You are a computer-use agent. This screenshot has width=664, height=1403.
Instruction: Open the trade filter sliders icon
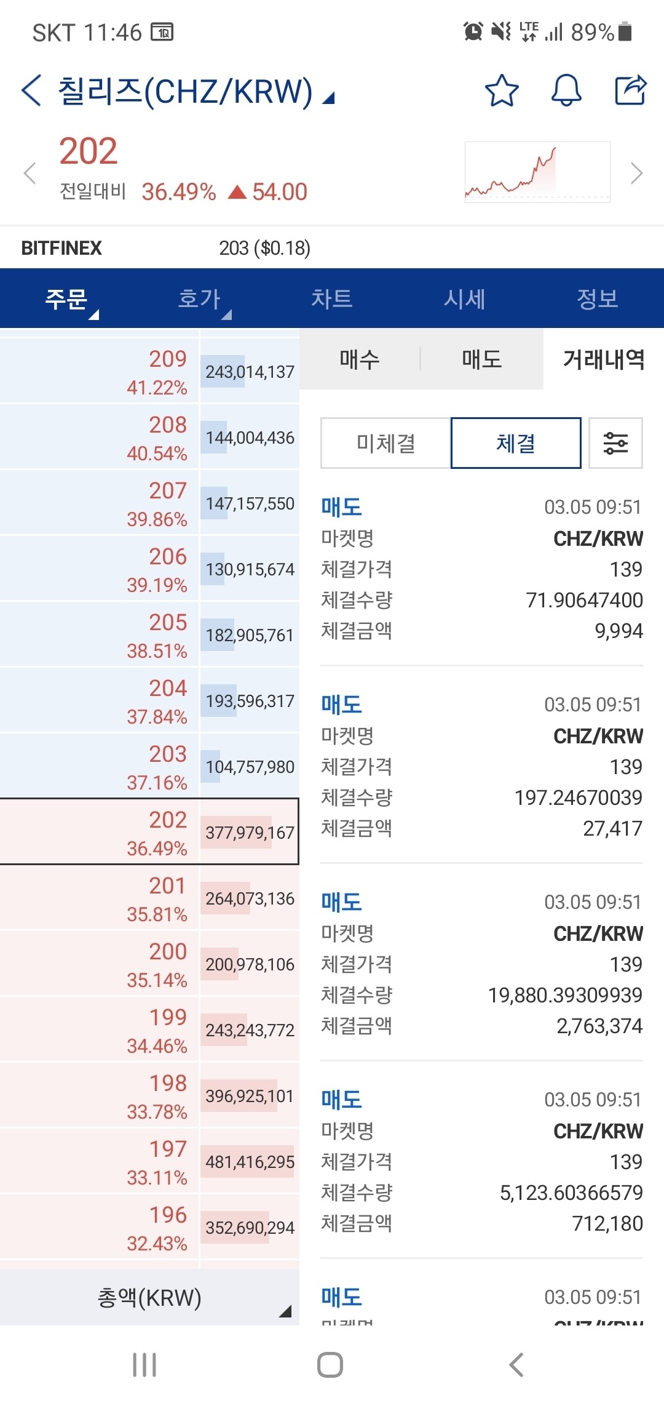coord(615,443)
